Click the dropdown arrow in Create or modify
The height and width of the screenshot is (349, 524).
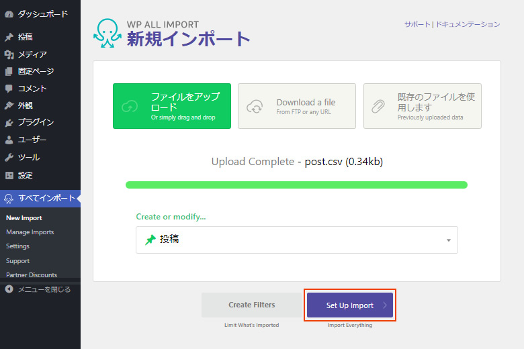point(448,240)
